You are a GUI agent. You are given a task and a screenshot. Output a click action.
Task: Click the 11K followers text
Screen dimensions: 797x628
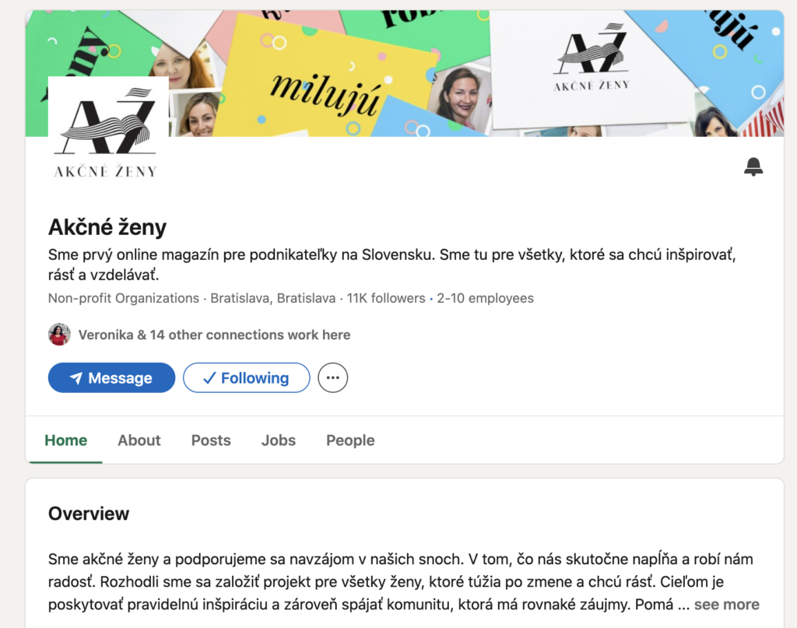[x=386, y=298]
